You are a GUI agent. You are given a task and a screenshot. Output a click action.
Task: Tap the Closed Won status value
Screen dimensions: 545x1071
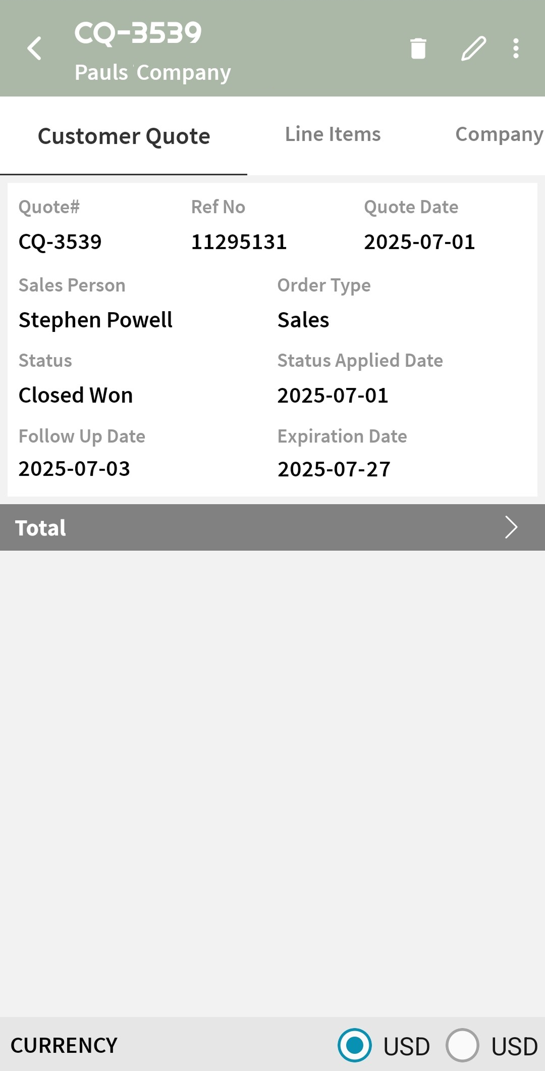(x=76, y=395)
